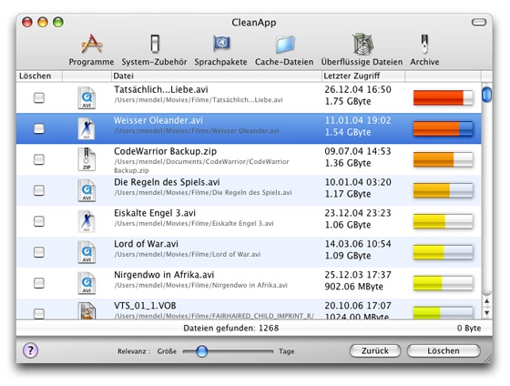Screen dimensions: 510x386
Task: Check delete box for Nirgendwo in Afrika.avi
Action: (39, 283)
